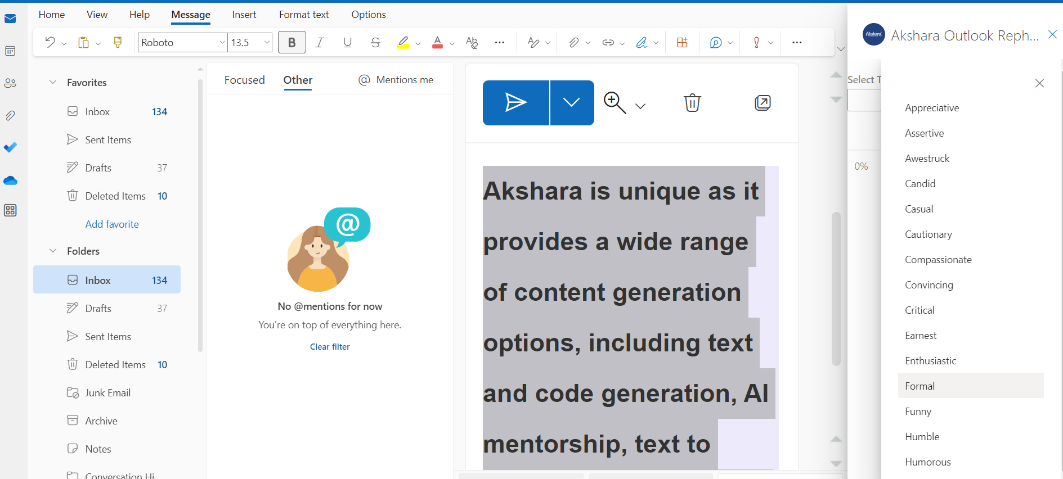The width and height of the screenshot is (1063, 479).
Task: Open the Roboto font name dropdown
Action: pyautogui.click(x=222, y=43)
